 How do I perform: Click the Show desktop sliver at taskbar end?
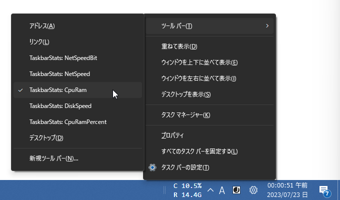click(x=338, y=190)
